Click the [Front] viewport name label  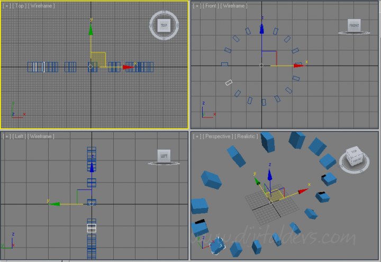211,6
